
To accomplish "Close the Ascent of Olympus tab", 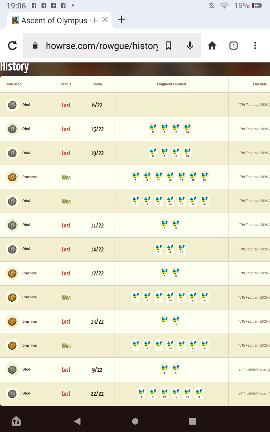I will [x=105, y=20].
